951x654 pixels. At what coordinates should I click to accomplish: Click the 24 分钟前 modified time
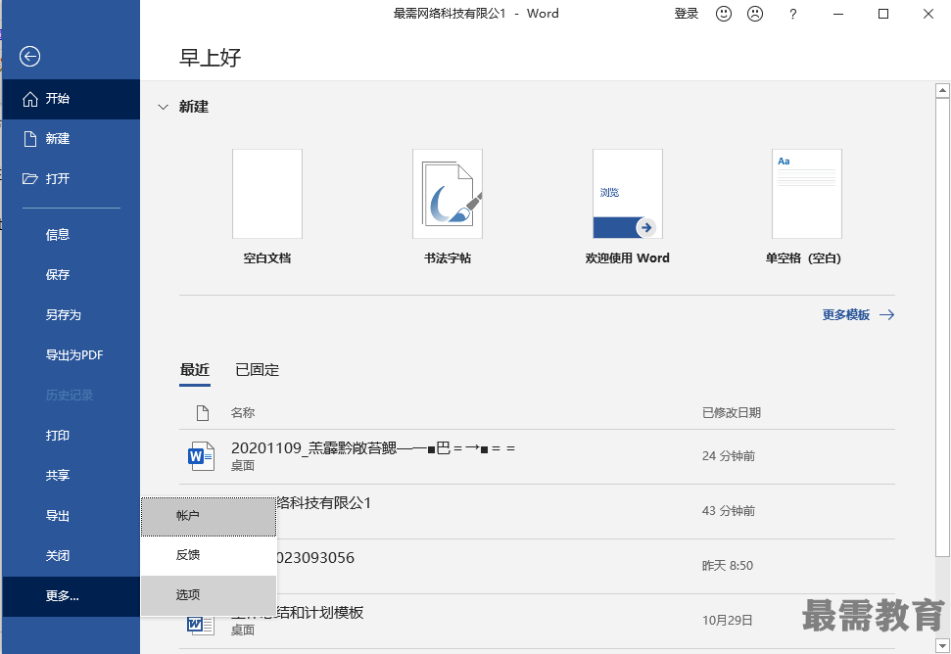click(729, 456)
